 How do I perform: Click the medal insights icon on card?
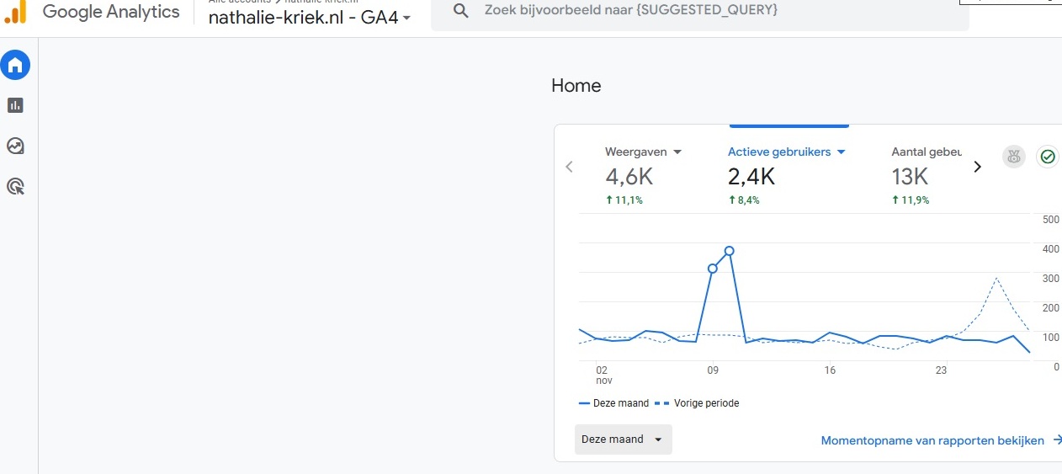(x=1014, y=157)
